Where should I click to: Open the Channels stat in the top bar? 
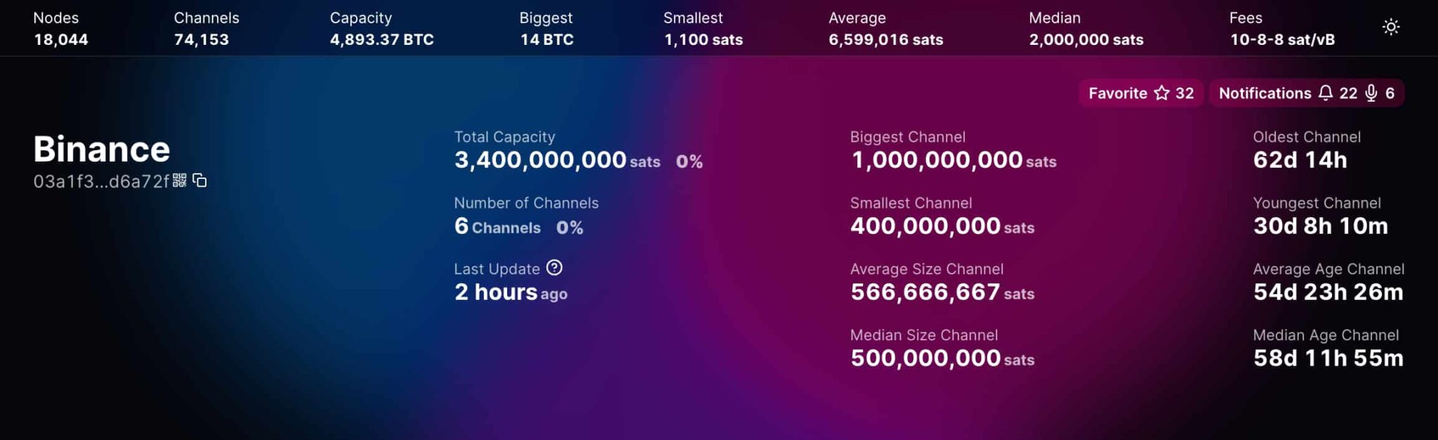click(x=206, y=29)
